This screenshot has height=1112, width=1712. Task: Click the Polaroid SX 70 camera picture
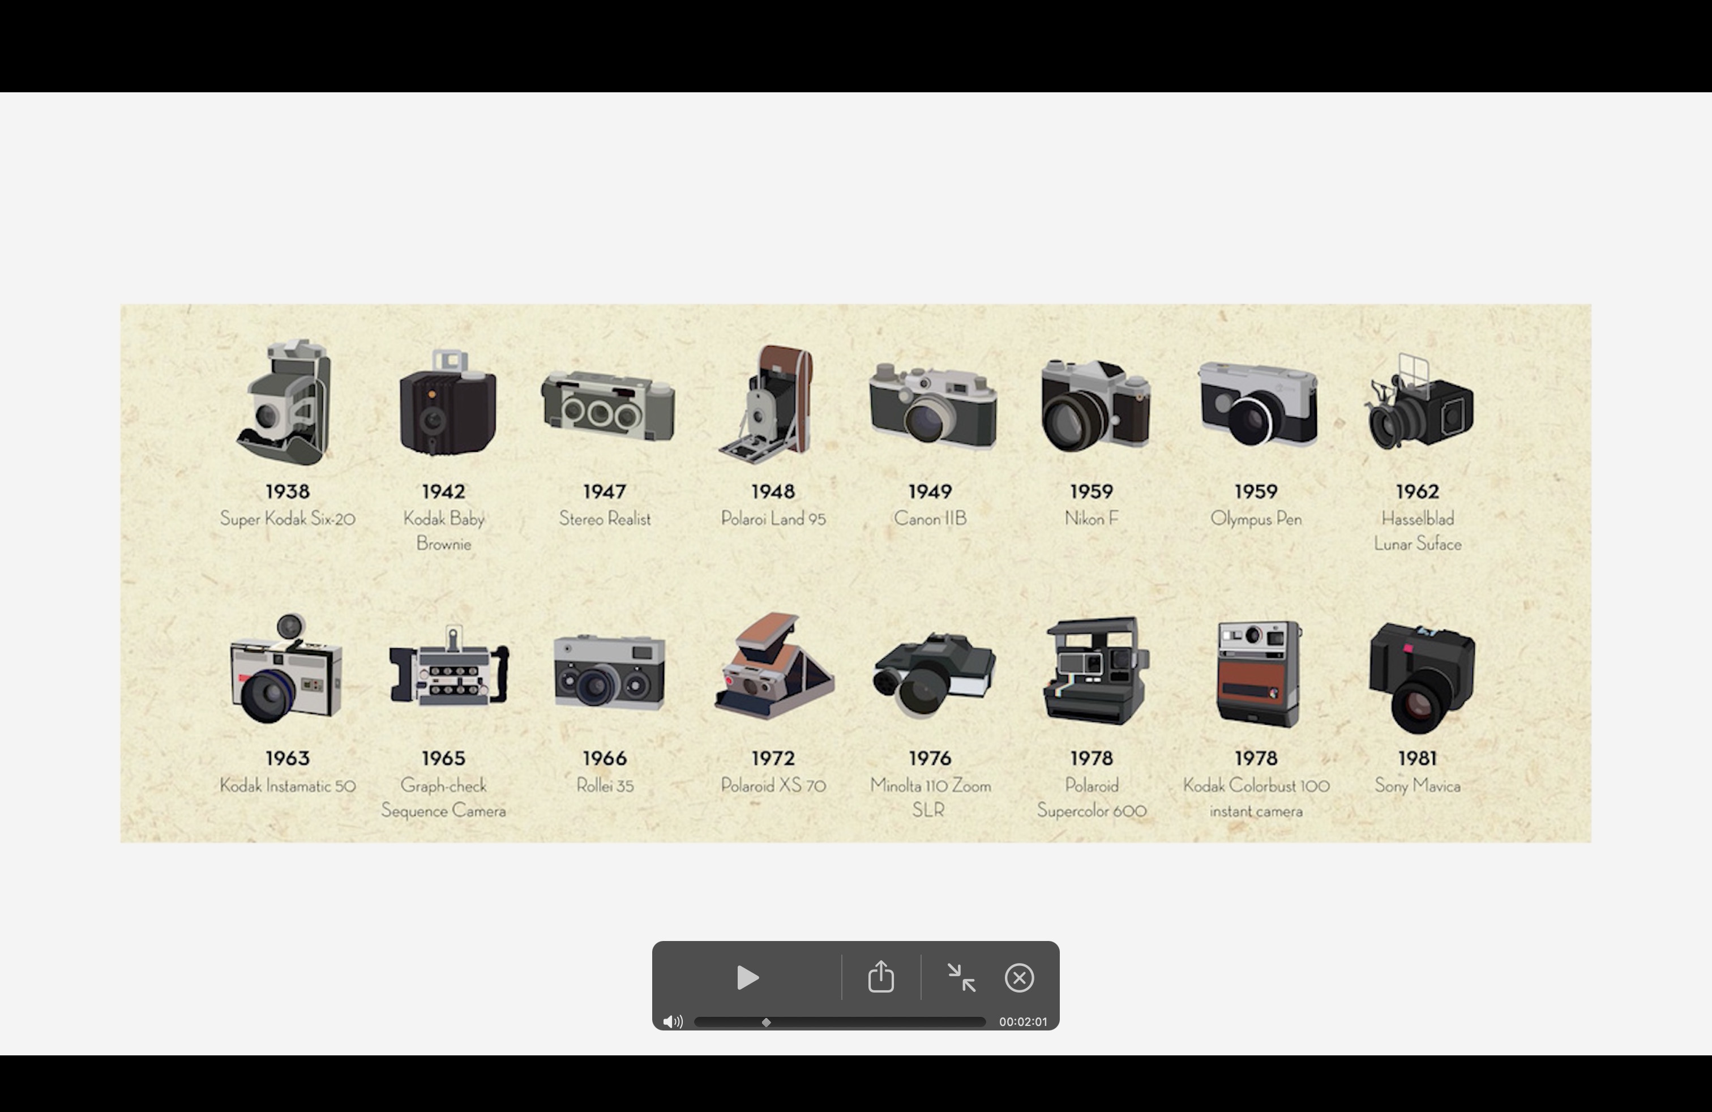[x=774, y=667]
